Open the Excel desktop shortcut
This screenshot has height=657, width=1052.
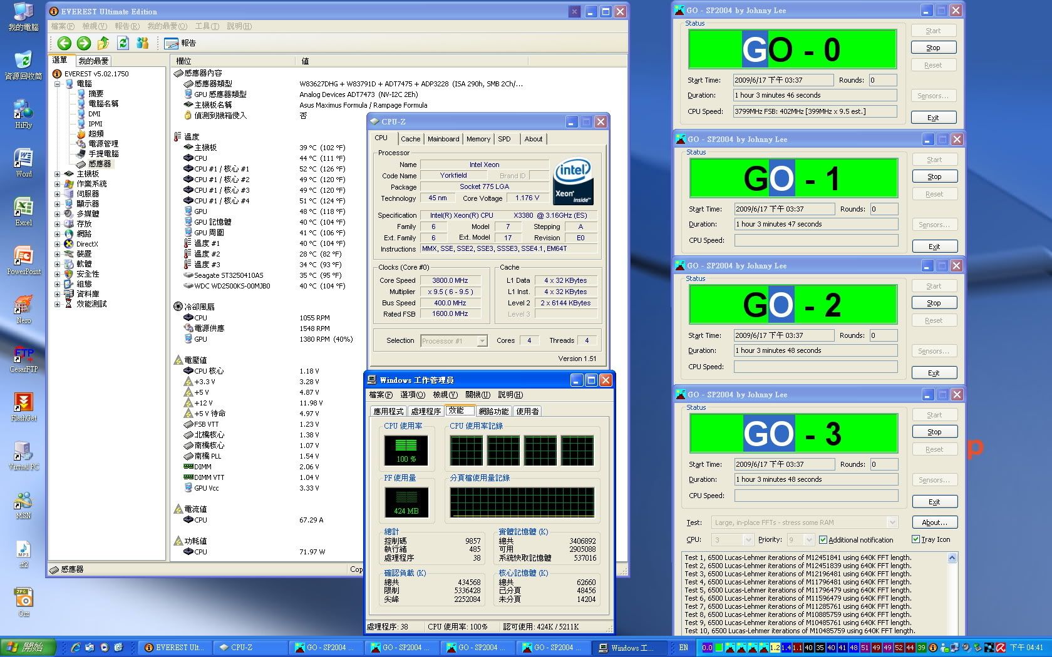(x=23, y=212)
